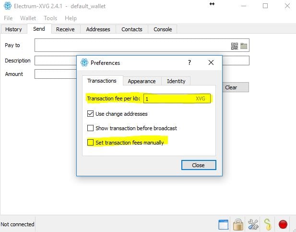This screenshot has height=232, width=296.
Task: Switch to the Identity tab
Action: (176, 81)
